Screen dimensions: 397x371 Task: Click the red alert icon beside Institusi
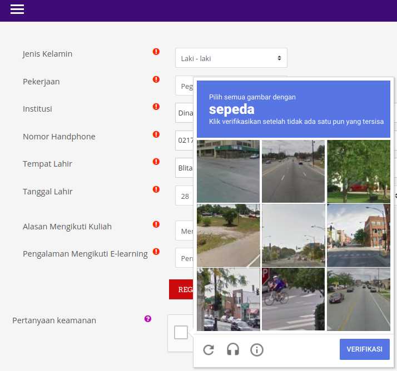pos(156,107)
